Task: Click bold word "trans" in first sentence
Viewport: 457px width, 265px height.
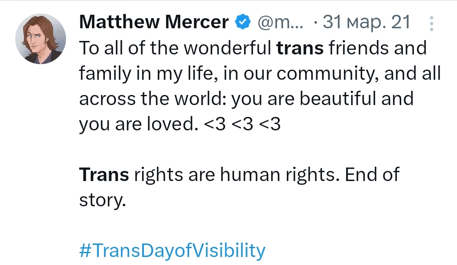Action: coord(300,49)
